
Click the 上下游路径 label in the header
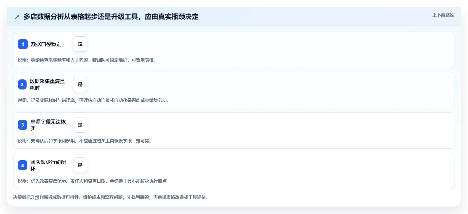coord(443,15)
